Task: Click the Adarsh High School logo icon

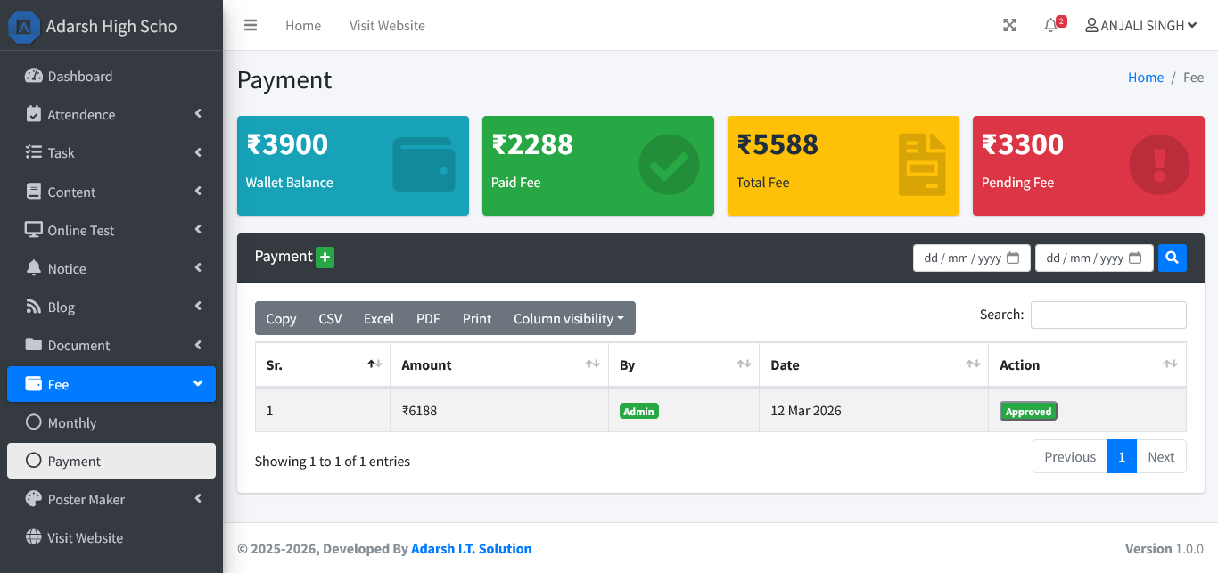Action: click(24, 26)
